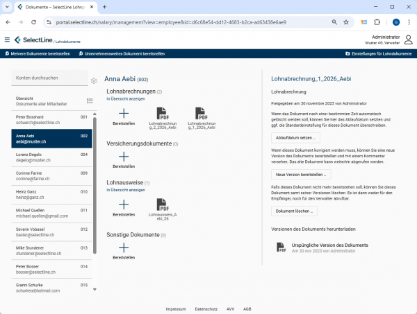Open Mehrere Dokumente bereitstellen menu item
Image resolution: width=417 pixels, height=314 pixels.
39,53
